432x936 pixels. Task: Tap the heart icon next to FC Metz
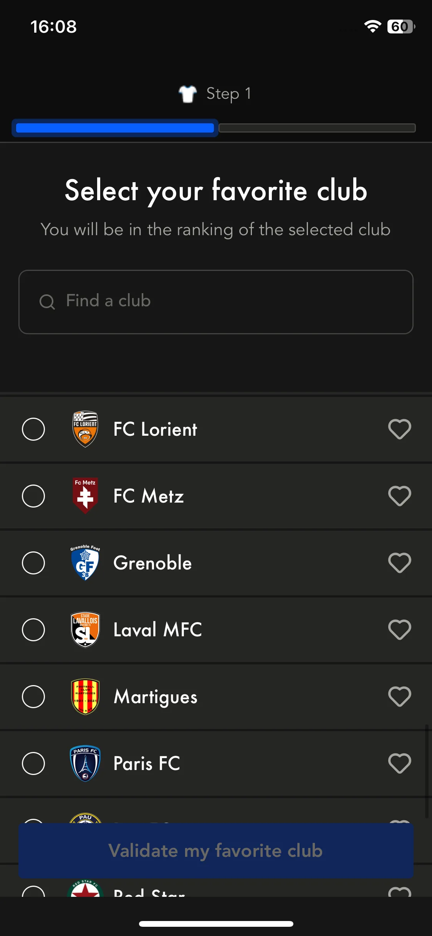pyautogui.click(x=399, y=496)
